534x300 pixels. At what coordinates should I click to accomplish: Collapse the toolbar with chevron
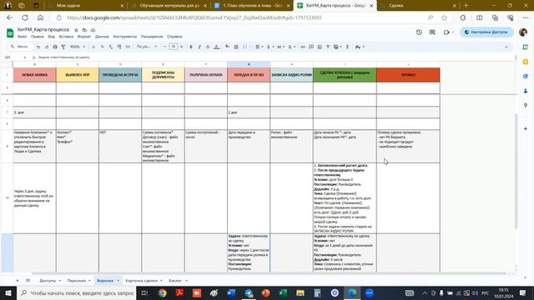[x=506, y=47]
